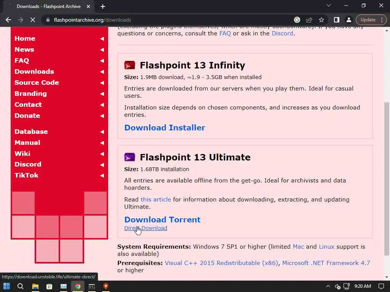390x292 pixels.
Task: Click the Discord link in the paragraph
Action: (x=282, y=33)
